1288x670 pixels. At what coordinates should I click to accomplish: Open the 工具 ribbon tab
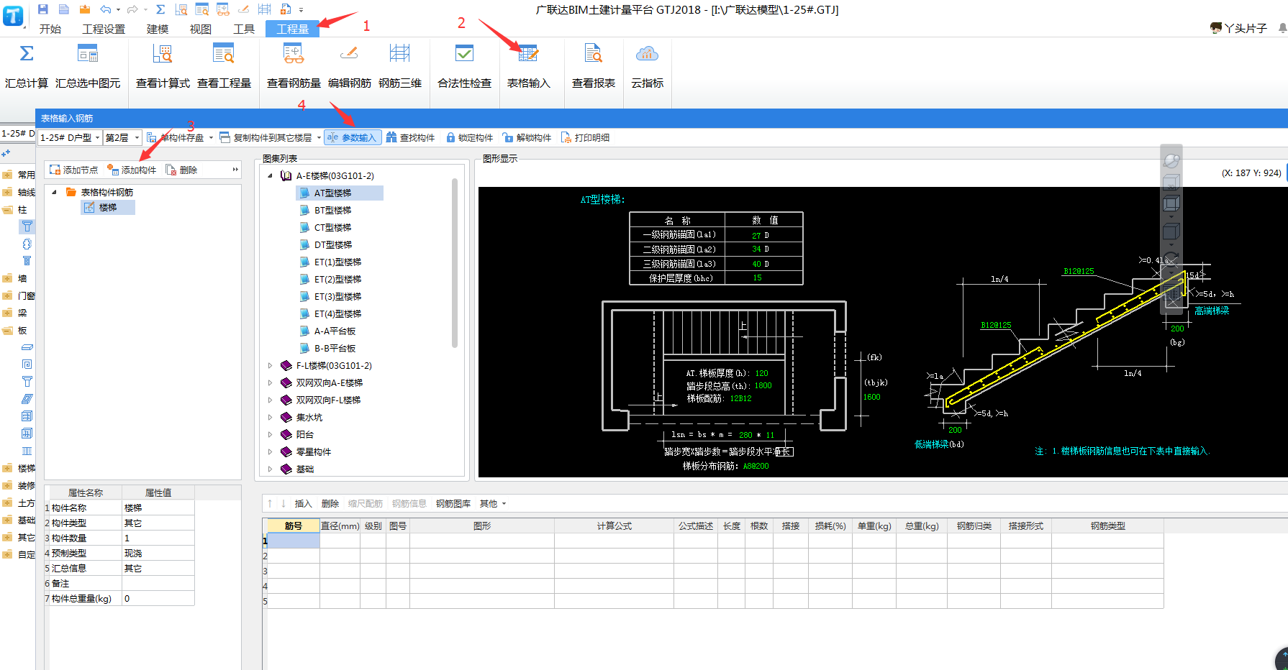(x=244, y=29)
